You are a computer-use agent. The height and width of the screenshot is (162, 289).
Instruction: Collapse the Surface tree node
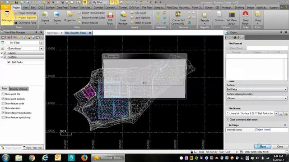[x=2, y=57]
